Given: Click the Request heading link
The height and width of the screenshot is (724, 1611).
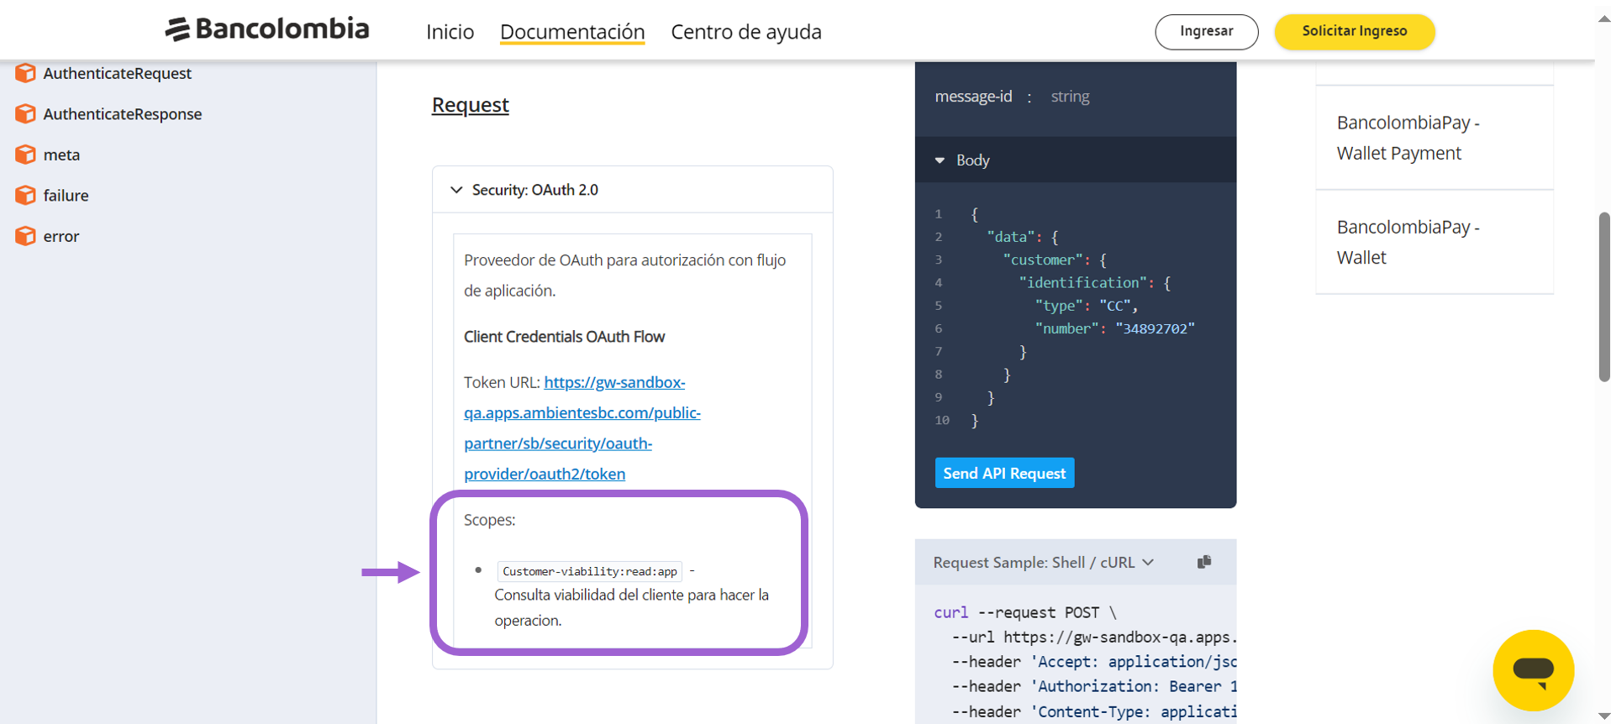Looking at the screenshot, I should (x=470, y=104).
